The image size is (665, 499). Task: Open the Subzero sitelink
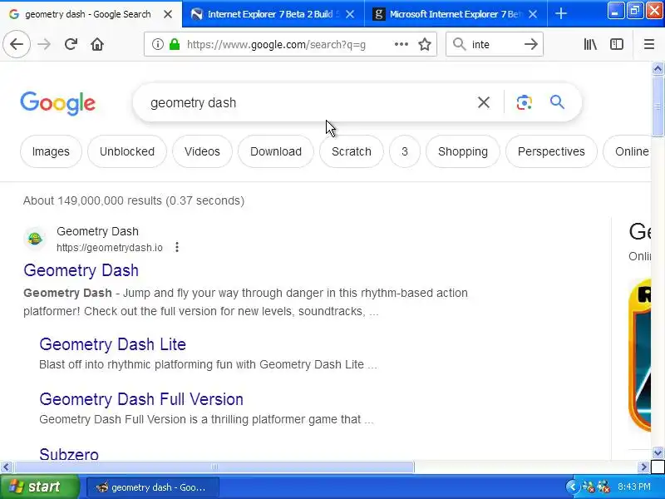pyautogui.click(x=69, y=453)
